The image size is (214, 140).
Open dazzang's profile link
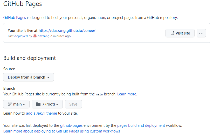pos(44,36)
